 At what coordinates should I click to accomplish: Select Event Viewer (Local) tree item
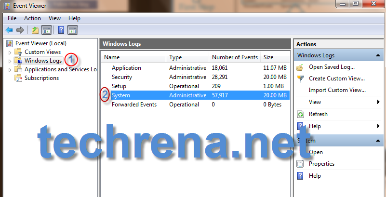(41, 43)
